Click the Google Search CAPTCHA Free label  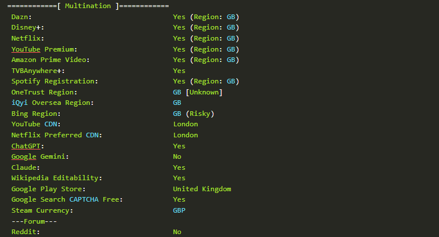pos(67,199)
